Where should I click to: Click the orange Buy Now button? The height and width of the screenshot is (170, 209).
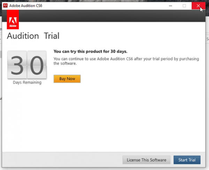tap(67, 79)
